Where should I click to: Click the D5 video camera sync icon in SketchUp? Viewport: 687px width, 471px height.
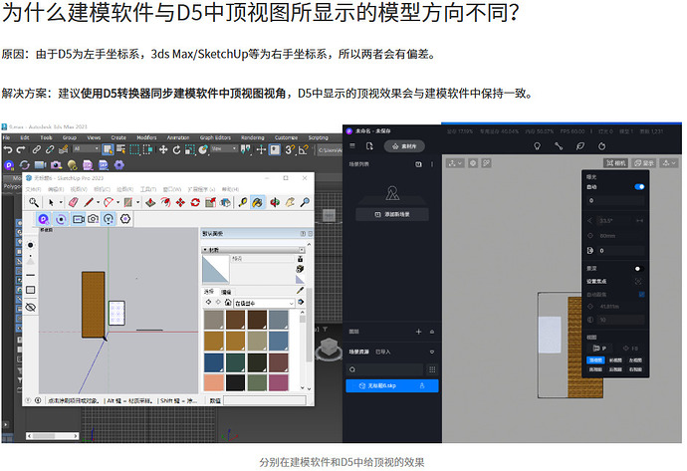(x=79, y=219)
